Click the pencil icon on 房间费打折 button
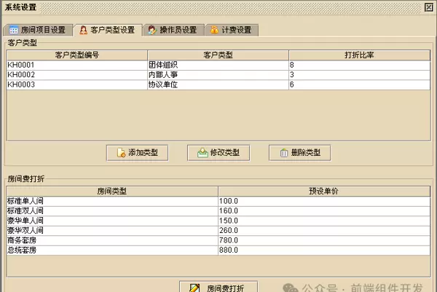Image resolution: width=437 pixels, height=292 pixels. 194,288
